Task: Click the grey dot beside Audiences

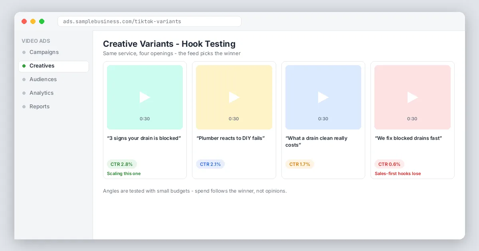Action: tap(24, 80)
